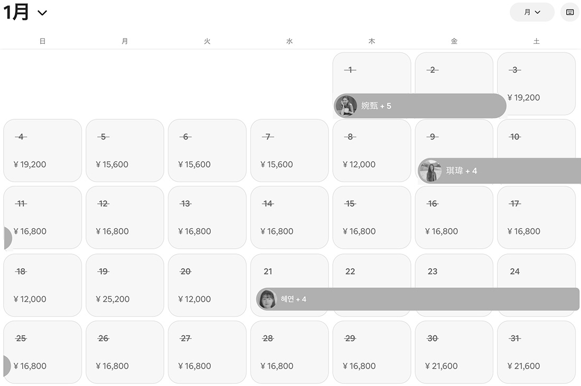Open the keyboard shortcuts icon

[x=569, y=12]
